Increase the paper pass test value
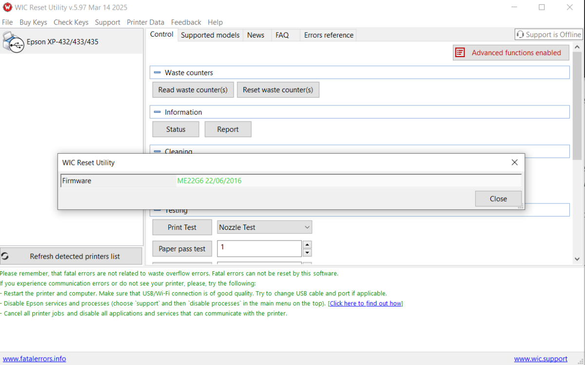585x365 pixels. (x=307, y=245)
